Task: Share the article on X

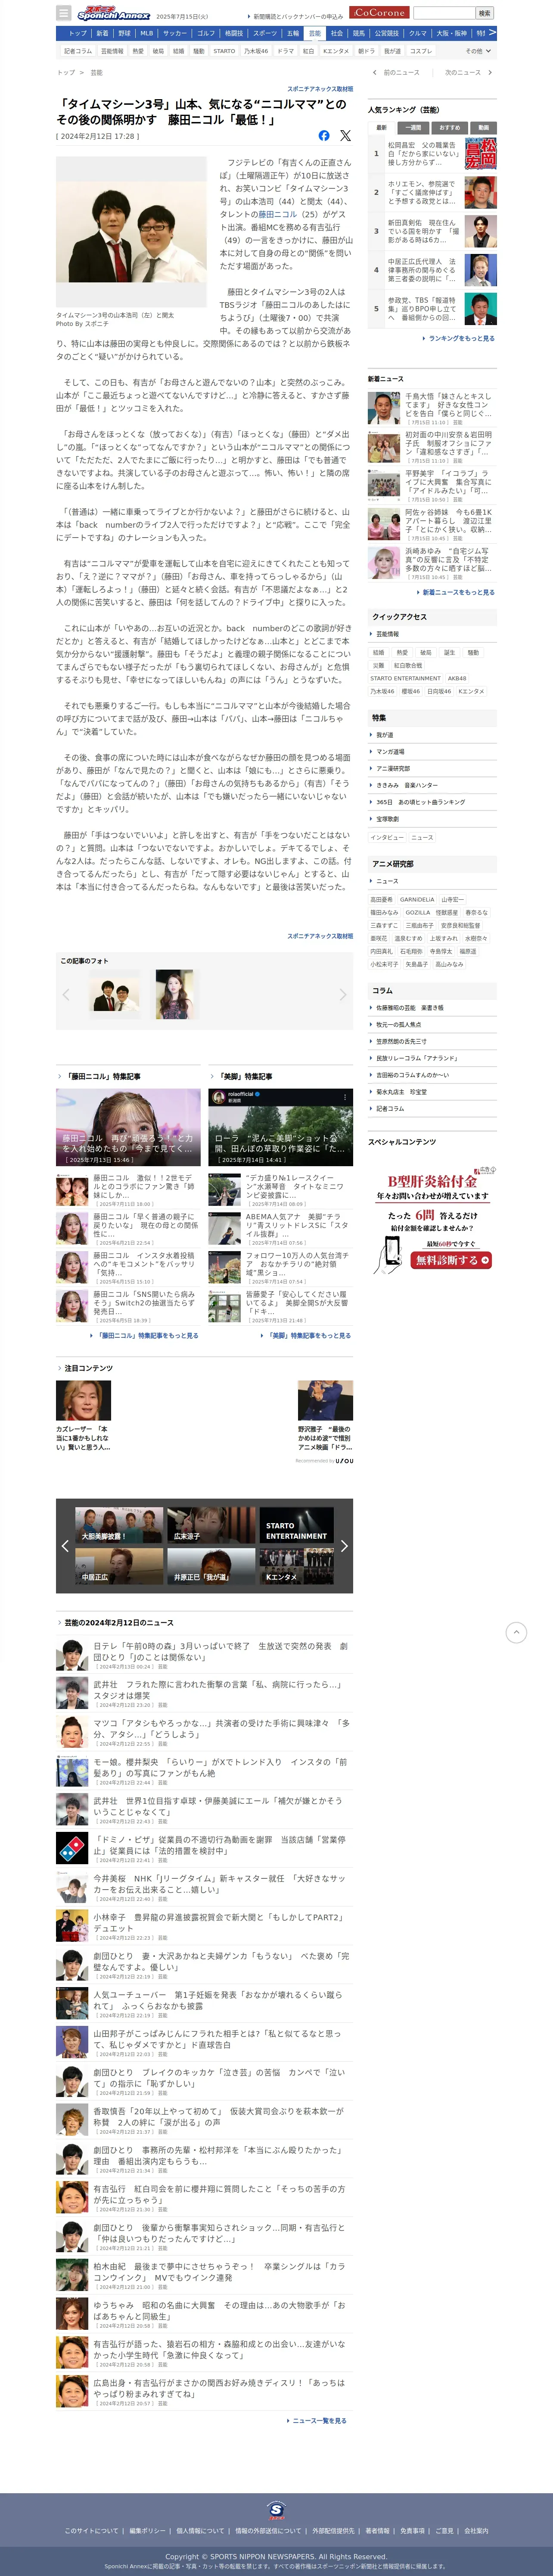Action: [345, 135]
